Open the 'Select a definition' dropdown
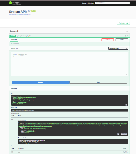 [x=112, y=3]
